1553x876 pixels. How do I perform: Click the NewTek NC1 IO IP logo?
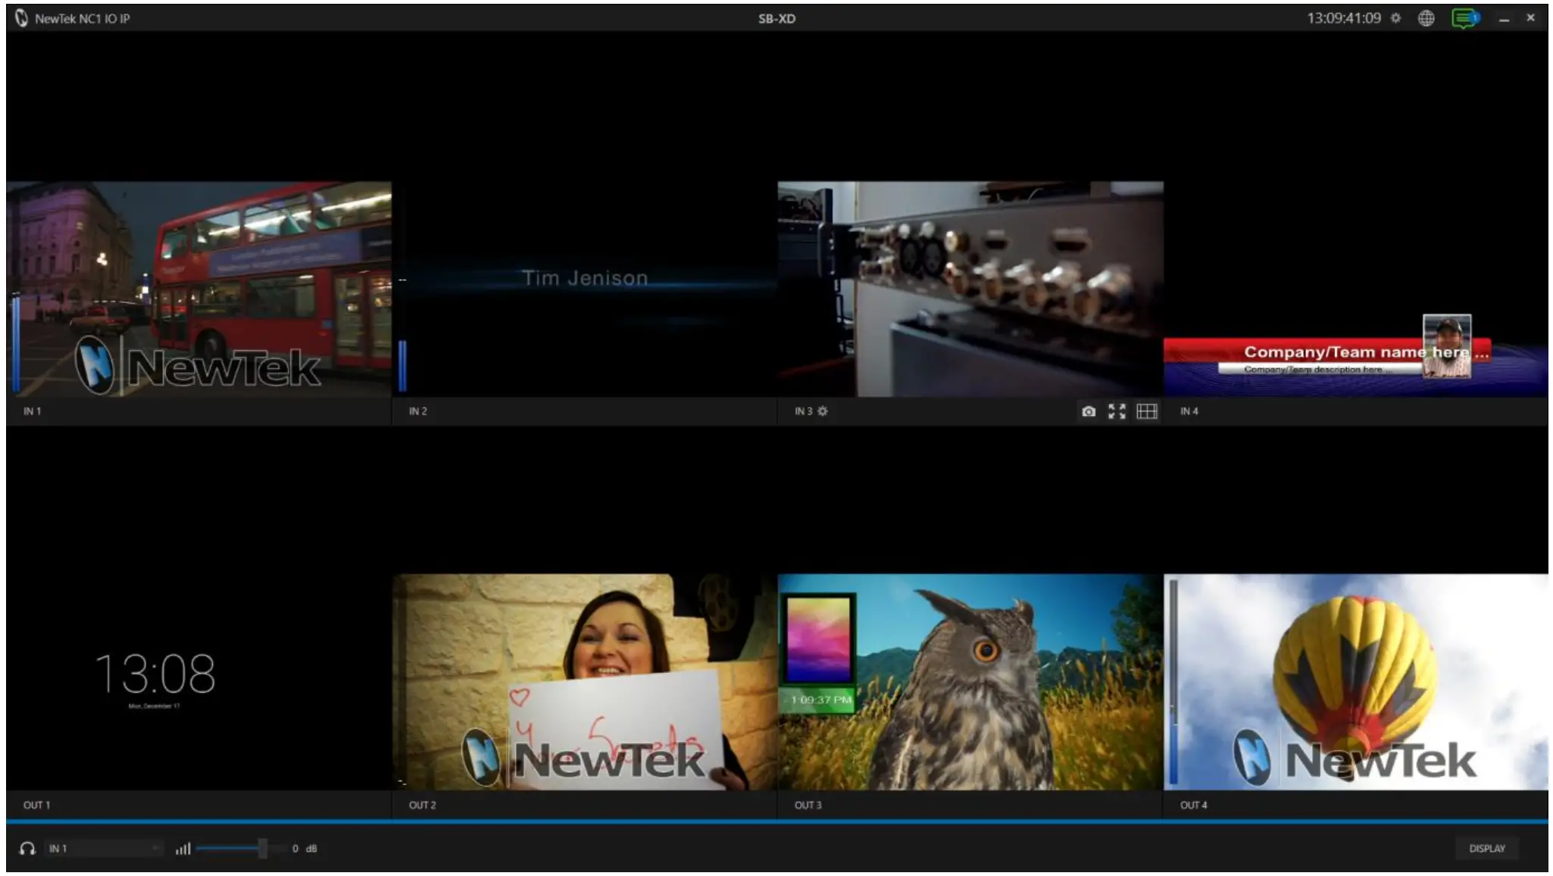(x=23, y=17)
